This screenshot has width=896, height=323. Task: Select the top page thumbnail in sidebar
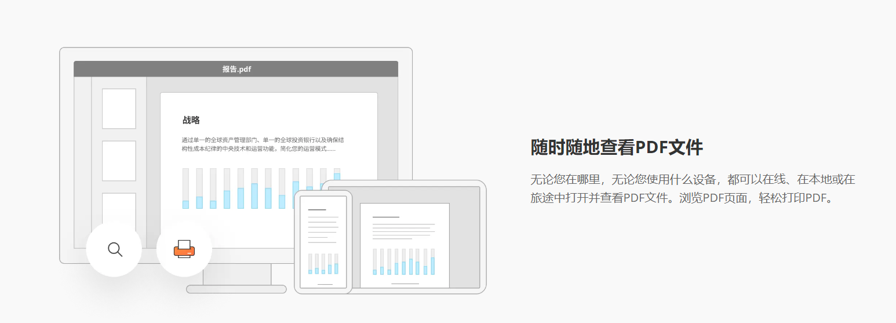119,108
